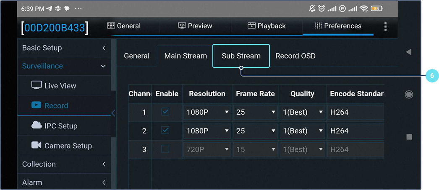Tap the Android back triangle button

pyautogui.click(x=408, y=52)
